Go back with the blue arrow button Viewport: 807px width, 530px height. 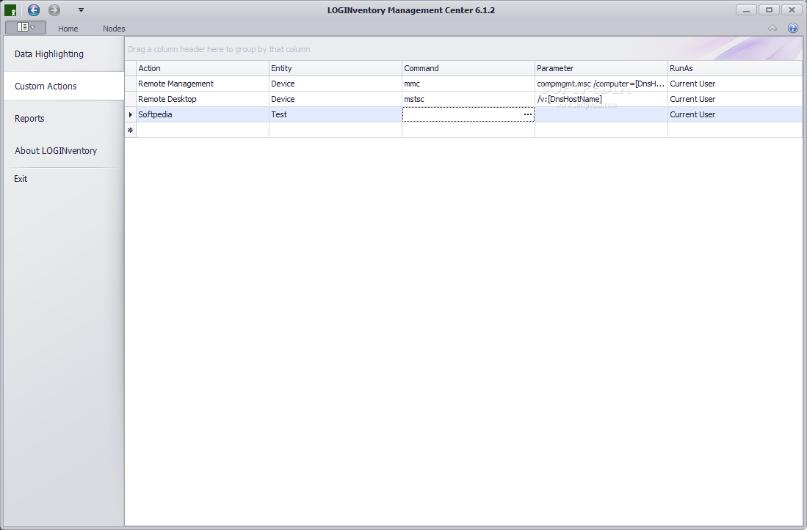34,10
